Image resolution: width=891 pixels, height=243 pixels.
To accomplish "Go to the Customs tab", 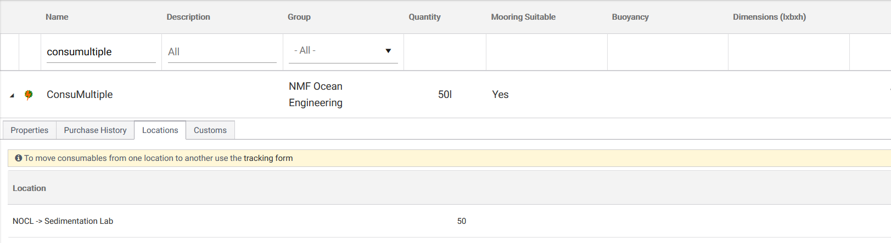I will (210, 130).
